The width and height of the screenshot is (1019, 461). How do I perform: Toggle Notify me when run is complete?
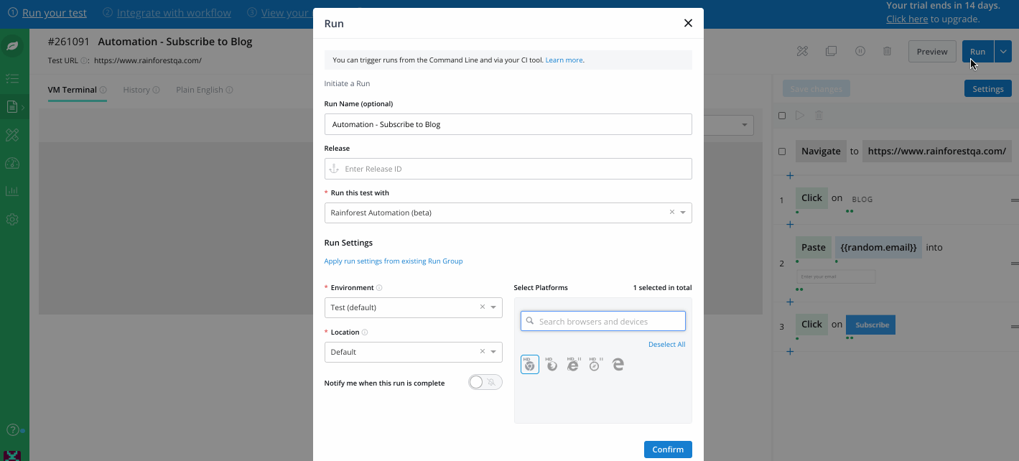click(x=485, y=383)
